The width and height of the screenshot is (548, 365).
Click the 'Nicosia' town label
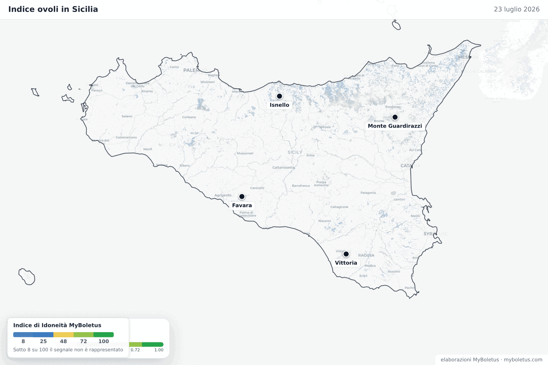(x=325, y=127)
